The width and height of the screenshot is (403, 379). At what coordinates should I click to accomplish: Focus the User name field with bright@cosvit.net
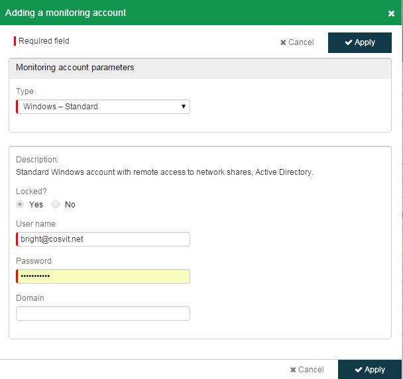103,239
